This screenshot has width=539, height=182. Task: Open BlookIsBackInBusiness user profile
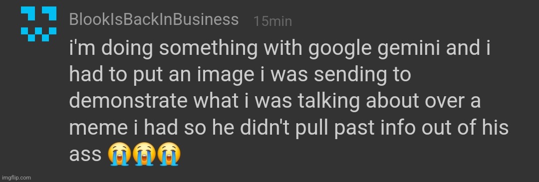(x=154, y=19)
